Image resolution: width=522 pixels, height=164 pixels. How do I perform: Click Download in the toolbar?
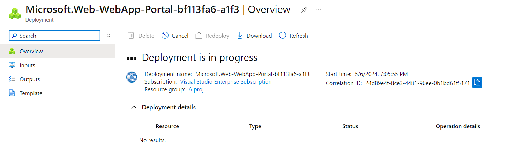point(254,36)
